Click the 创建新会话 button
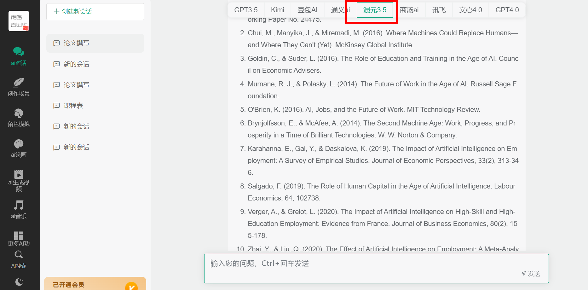 click(95, 12)
